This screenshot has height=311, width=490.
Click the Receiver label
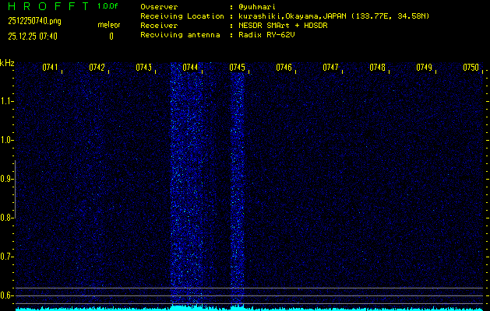159,26
